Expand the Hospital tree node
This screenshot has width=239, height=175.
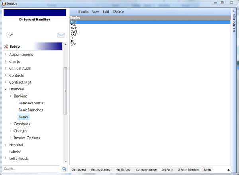(x=6, y=144)
